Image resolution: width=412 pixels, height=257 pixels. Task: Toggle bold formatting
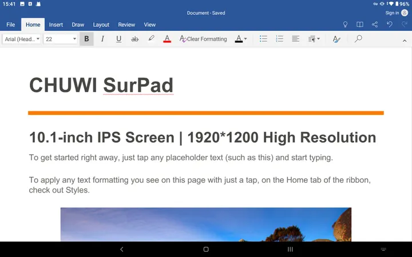coord(86,39)
